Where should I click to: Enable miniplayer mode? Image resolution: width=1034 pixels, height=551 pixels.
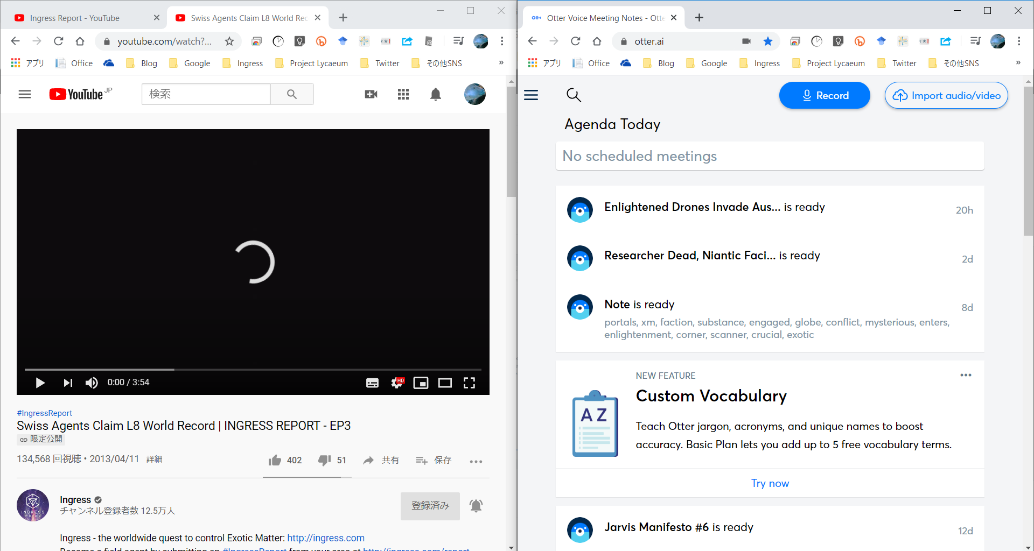[x=421, y=383]
